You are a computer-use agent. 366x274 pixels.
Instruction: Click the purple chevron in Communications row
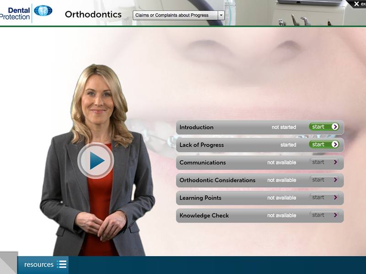335,162
